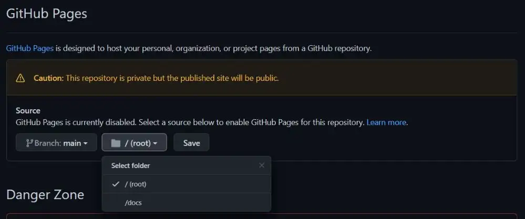Click the git branch icon in the Branch button

click(x=29, y=143)
